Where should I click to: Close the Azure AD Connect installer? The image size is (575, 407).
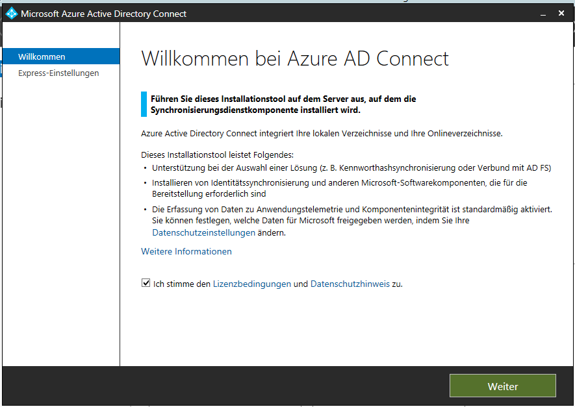[x=561, y=13]
